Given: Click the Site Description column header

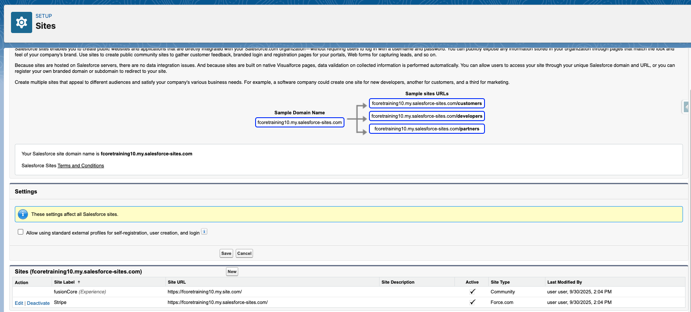Looking at the screenshot, I should click(x=398, y=282).
